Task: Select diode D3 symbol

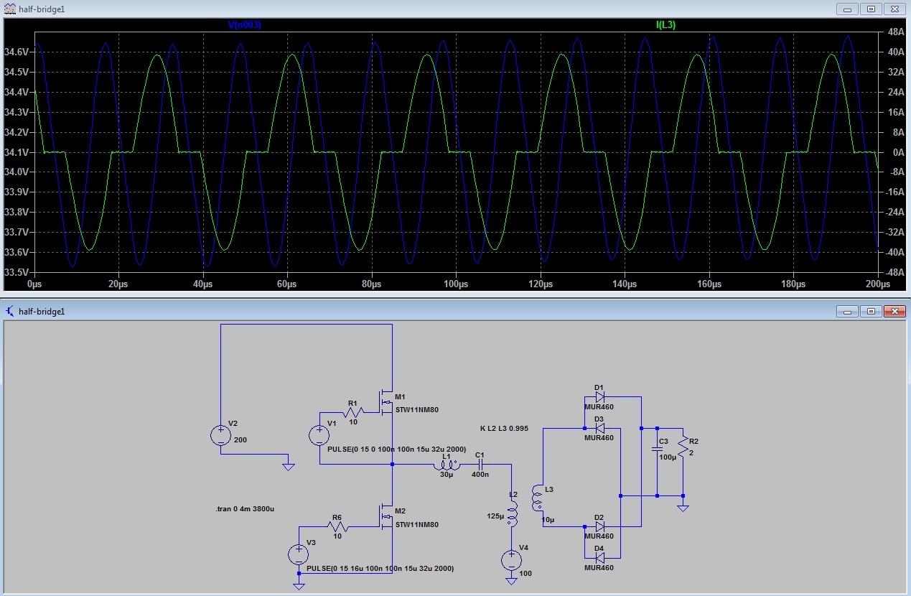Action: (600, 427)
